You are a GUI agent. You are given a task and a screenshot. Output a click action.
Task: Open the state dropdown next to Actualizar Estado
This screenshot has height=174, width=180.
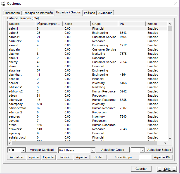(142, 150)
